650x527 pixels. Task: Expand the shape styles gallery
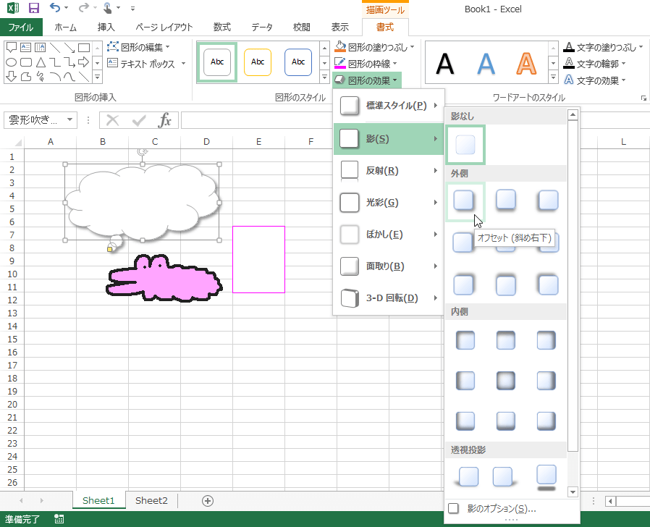tap(325, 77)
